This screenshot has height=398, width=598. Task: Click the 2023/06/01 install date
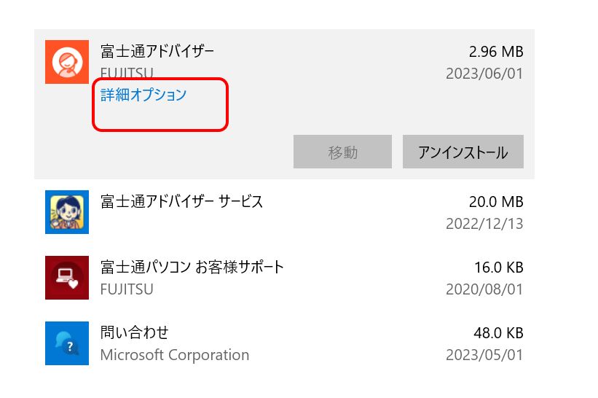coord(484,74)
